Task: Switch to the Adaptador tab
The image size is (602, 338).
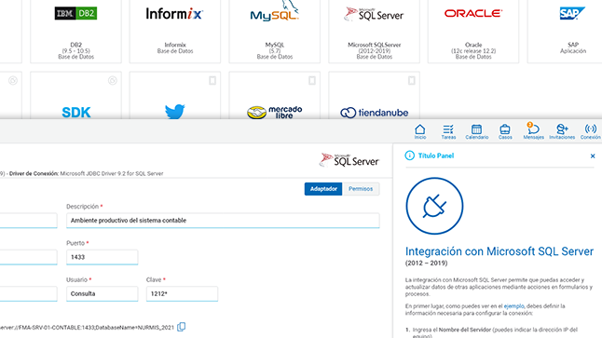Action: pos(323,189)
